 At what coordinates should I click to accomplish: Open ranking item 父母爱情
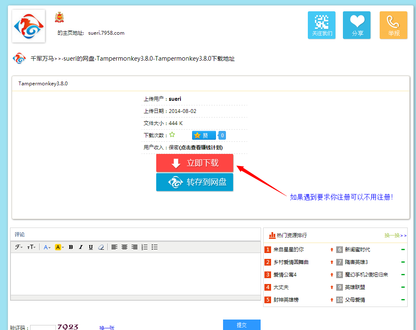(x=355, y=300)
